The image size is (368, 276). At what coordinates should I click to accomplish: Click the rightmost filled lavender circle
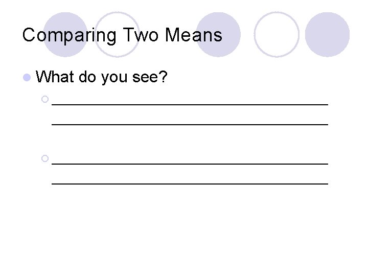[x=327, y=34]
